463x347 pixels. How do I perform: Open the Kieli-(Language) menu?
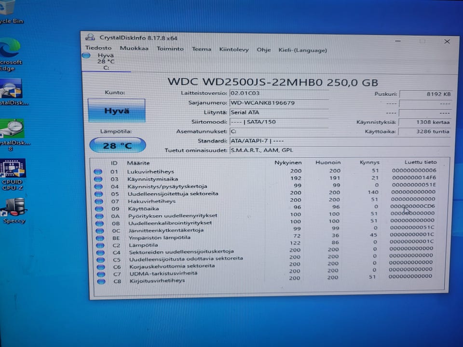coord(303,50)
